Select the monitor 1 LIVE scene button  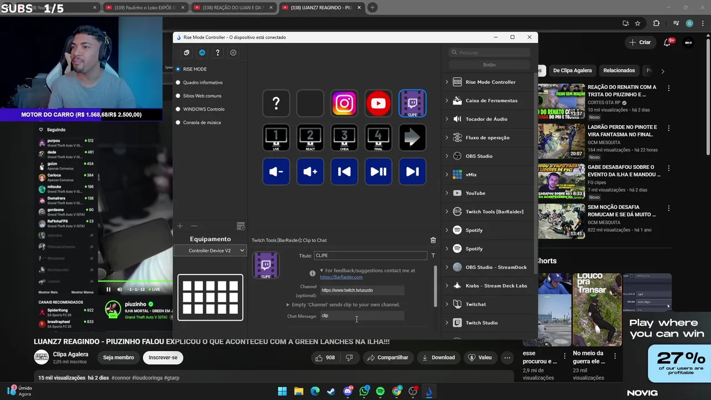pos(276,138)
